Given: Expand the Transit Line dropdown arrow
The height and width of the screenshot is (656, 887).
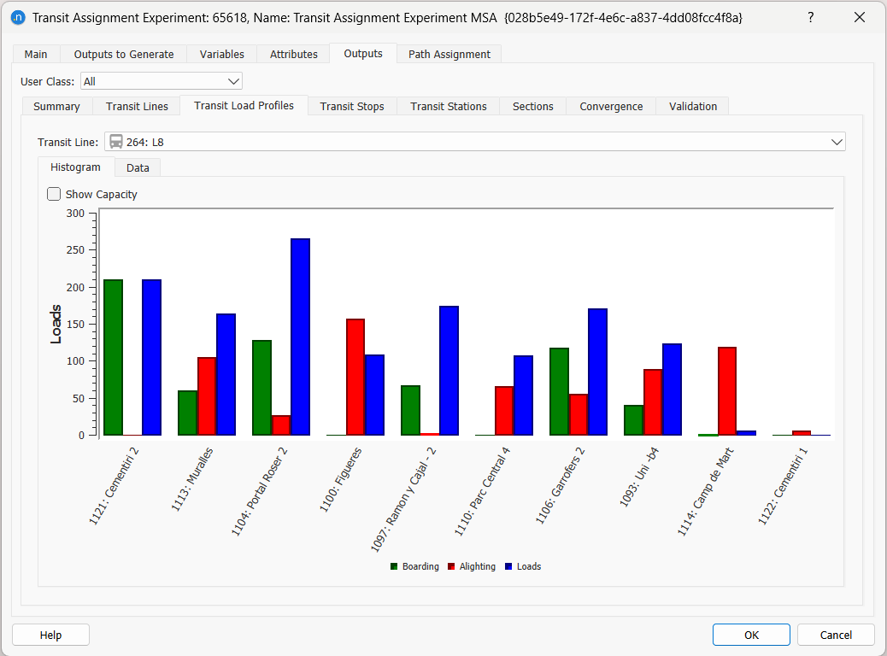Looking at the screenshot, I should tap(837, 142).
